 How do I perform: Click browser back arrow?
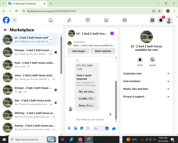(4, 11)
